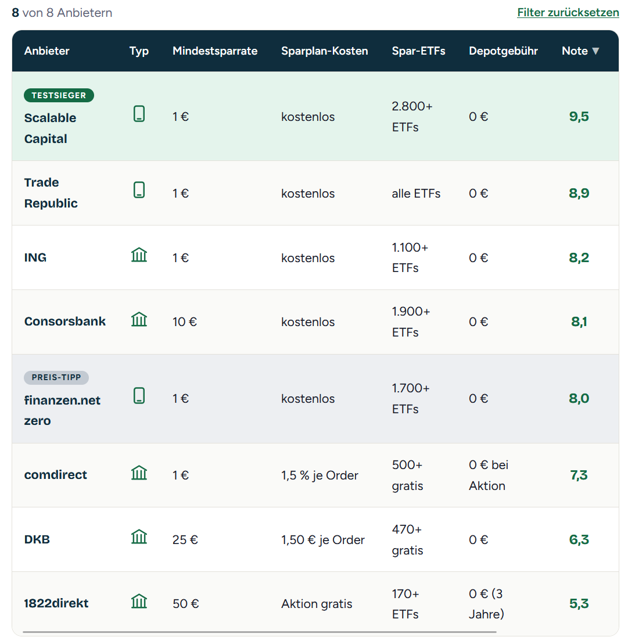Click the 0 € (3 Jahre) cell
The width and height of the screenshot is (628, 644).
click(486, 604)
